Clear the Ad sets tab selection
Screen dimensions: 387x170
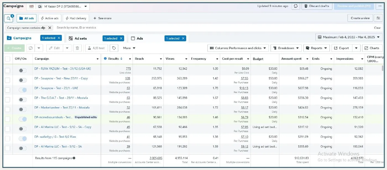pyautogui.click(x=121, y=38)
